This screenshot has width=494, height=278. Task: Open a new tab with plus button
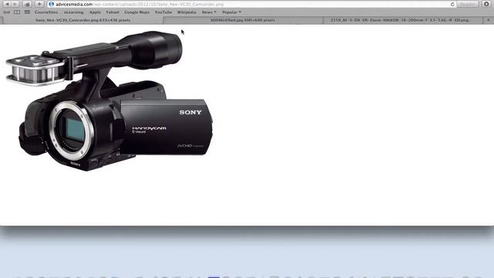click(489, 20)
